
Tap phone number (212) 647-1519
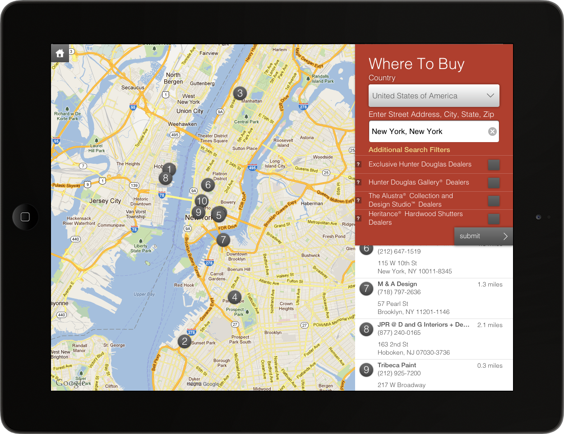pos(399,251)
